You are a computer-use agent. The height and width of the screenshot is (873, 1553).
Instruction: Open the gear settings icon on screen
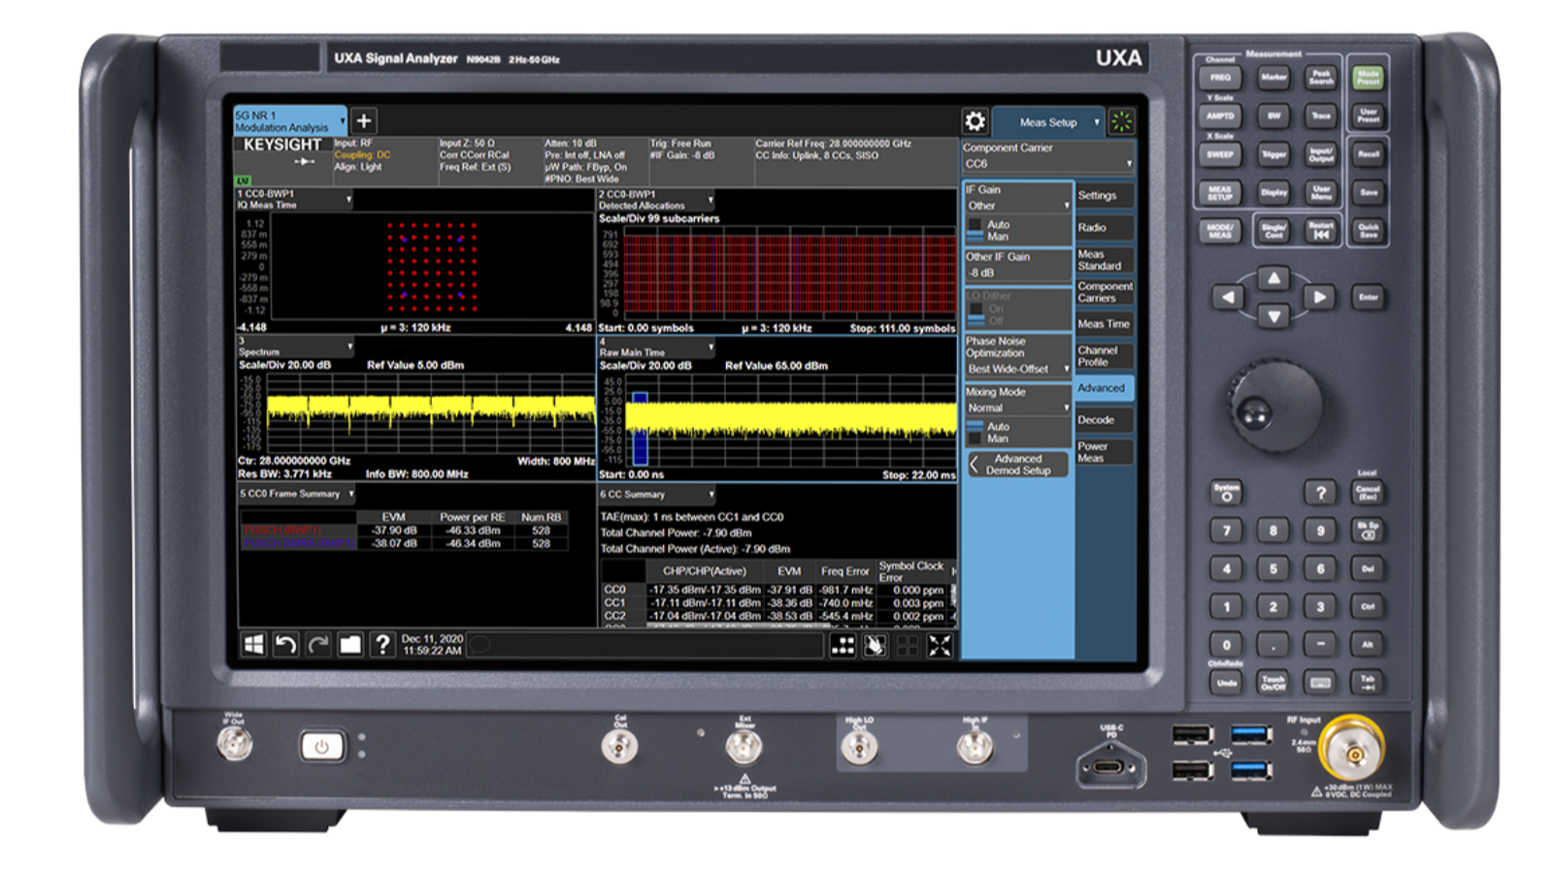pos(975,121)
